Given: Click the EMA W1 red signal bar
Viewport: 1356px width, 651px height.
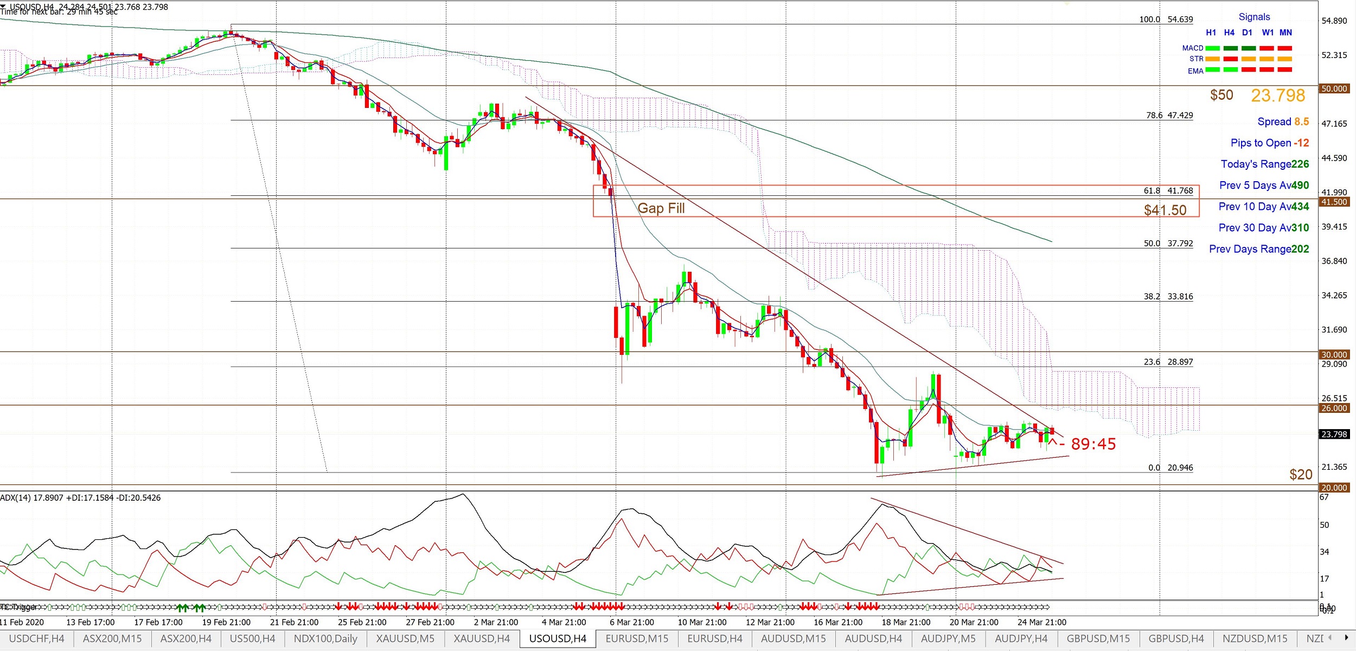Looking at the screenshot, I should tap(1267, 69).
